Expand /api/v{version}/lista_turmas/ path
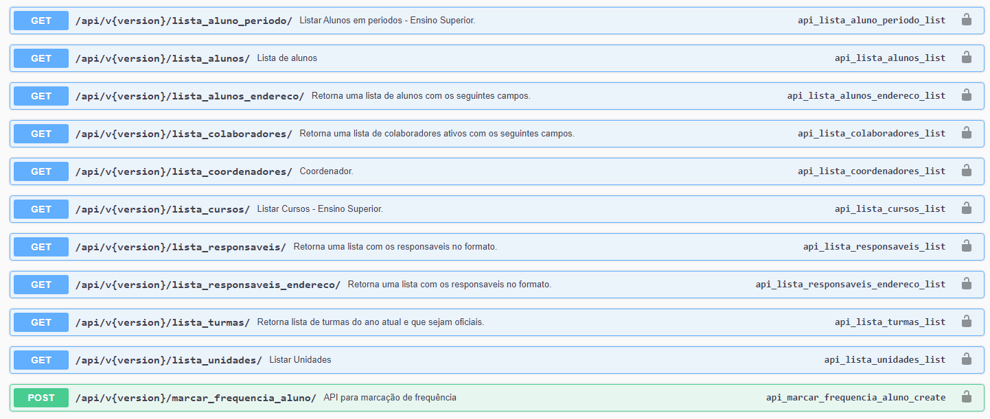This screenshot has height=419, width=990. [163, 322]
